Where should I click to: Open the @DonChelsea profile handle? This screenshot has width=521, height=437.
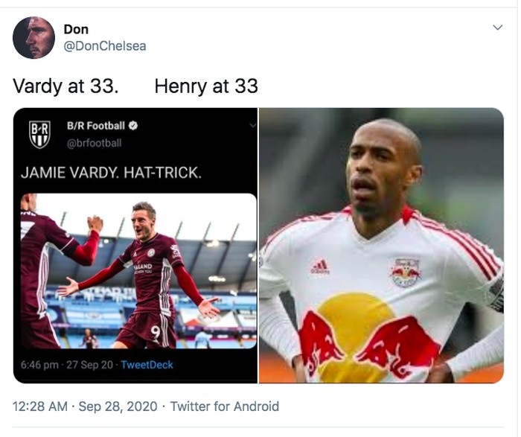pyautogui.click(x=105, y=46)
